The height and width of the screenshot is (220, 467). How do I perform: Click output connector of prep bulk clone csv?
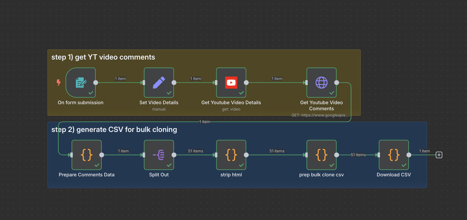(337, 155)
